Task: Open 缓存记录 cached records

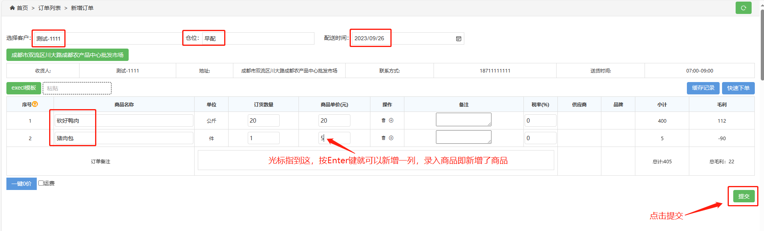Action: click(703, 88)
